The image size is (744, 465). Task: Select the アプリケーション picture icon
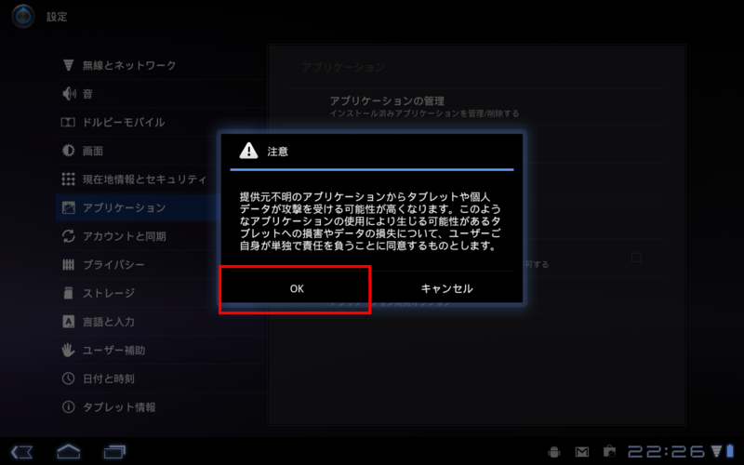[68, 207]
